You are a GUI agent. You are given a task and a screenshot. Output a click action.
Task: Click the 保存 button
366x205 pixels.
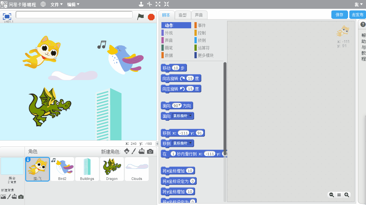340,15
